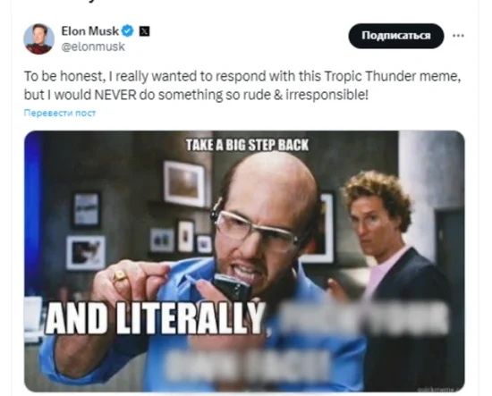Open the @elonmusk handle link
This screenshot has height=396, width=492.
coord(93,46)
